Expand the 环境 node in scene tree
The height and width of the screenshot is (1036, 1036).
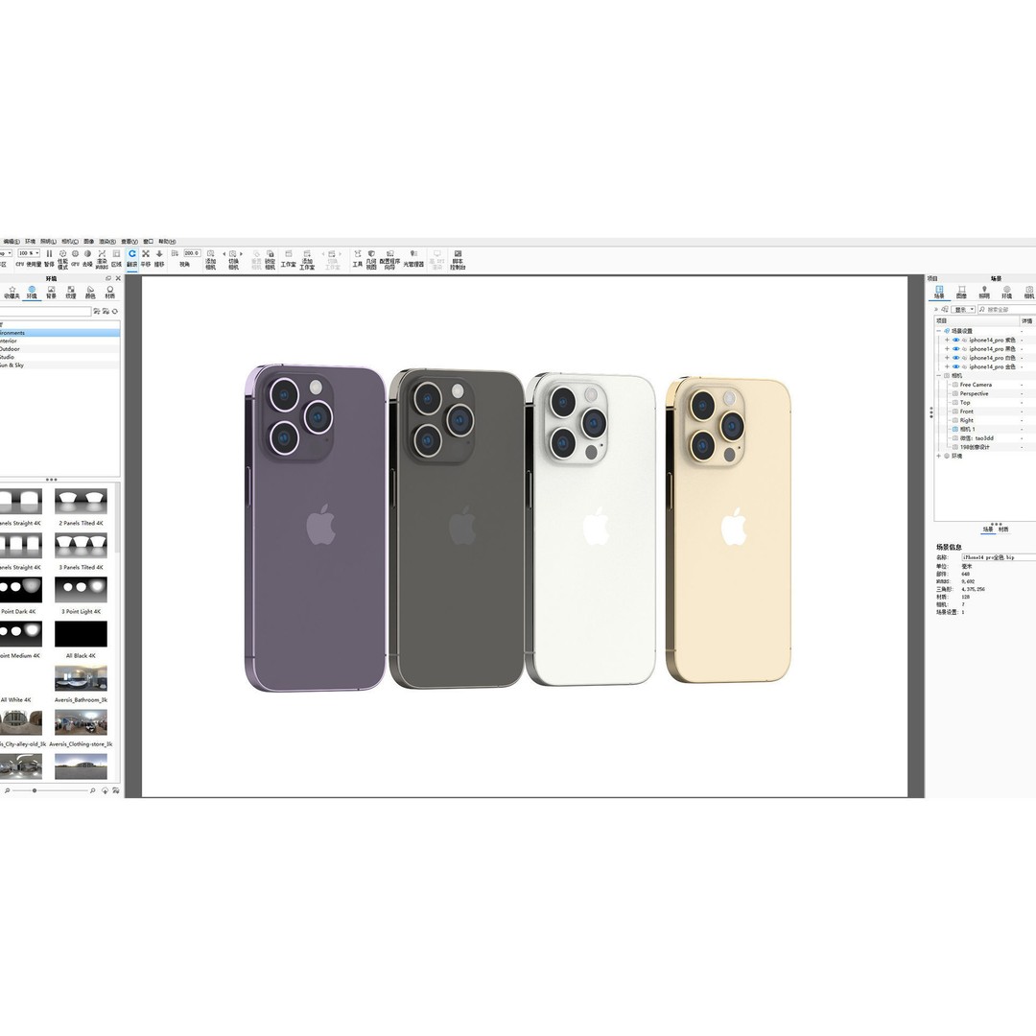[938, 456]
